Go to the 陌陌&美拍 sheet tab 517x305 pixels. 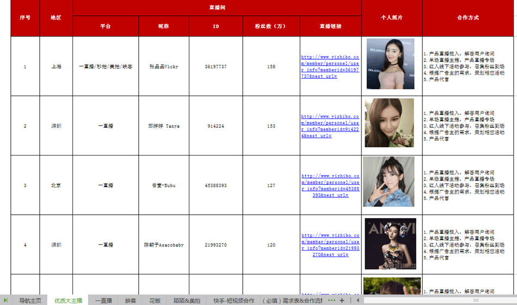coord(187,301)
